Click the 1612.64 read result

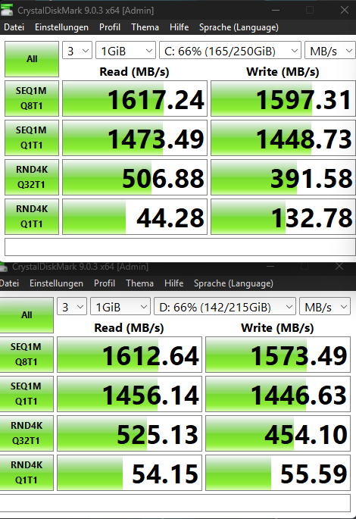pyautogui.click(x=130, y=355)
